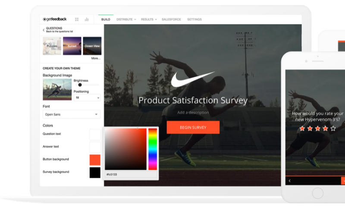Go back using Questions arrow icon

tap(44, 30)
